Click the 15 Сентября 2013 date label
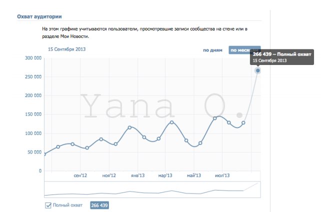Screen dimensions: 321x212 point(67,49)
